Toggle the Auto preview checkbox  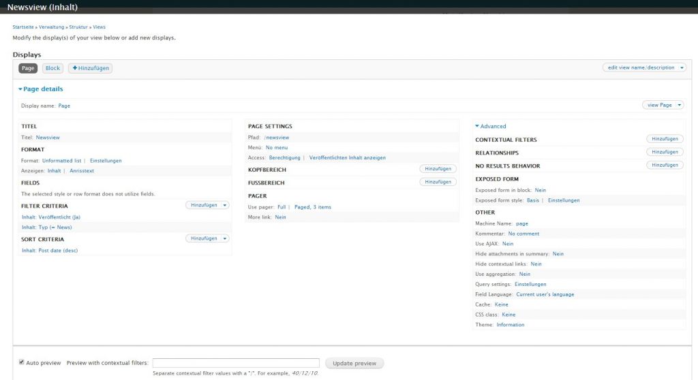point(22,362)
